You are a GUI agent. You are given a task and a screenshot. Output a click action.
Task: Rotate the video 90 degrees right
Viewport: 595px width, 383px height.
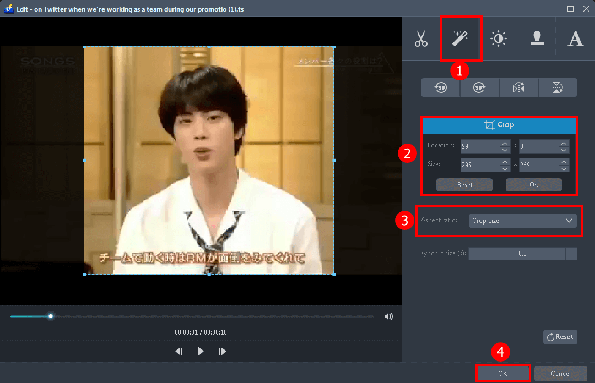point(479,87)
